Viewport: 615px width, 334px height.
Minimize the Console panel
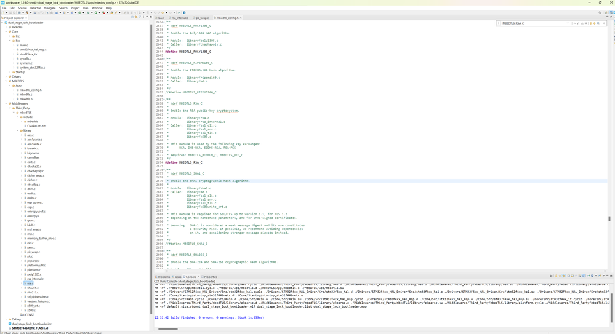(607, 276)
